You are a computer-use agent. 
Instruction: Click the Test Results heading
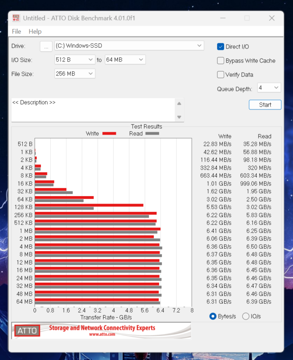(x=146, y=127)
